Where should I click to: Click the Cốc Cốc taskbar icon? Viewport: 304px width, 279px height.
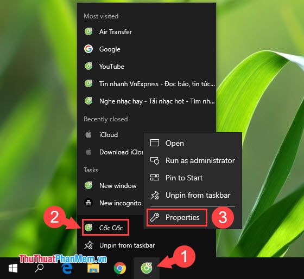click(x=147, y=268)
